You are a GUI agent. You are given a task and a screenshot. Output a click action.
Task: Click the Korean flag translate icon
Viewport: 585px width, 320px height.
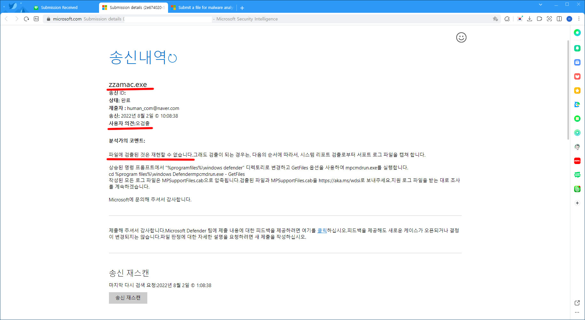tap(520, 19)
